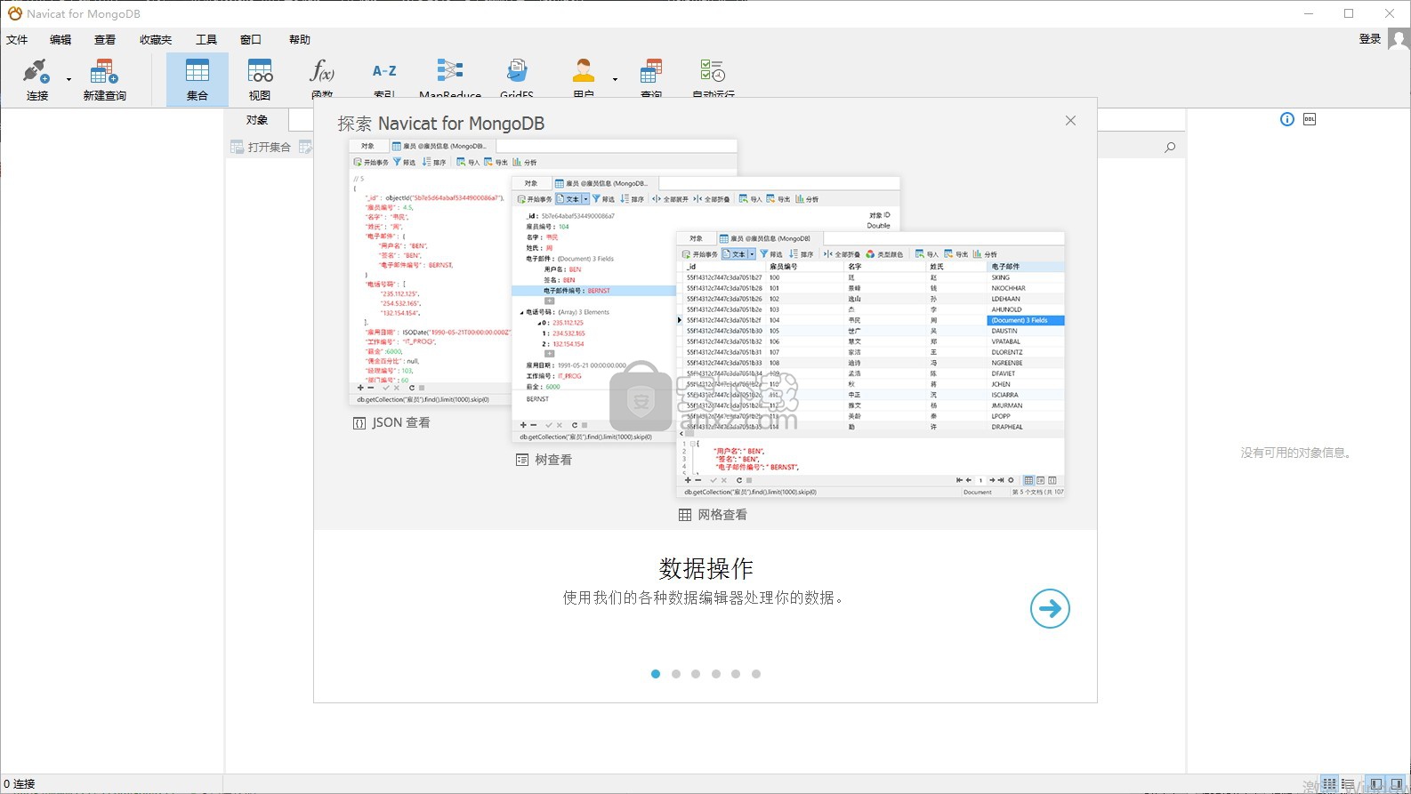
Task: Toggle the left navigation pane icon
Action: (x=1376, y=784)
